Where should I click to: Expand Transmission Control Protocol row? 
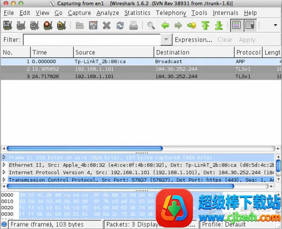click(4, 180)
